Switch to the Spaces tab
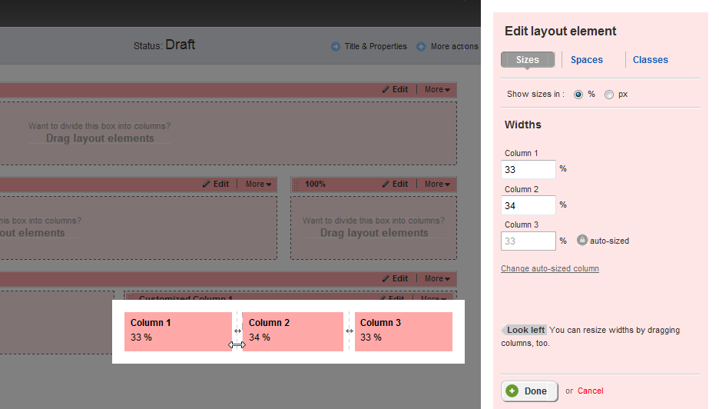The width and height of the screenshot is (719, 409). (x=587, y=60)
